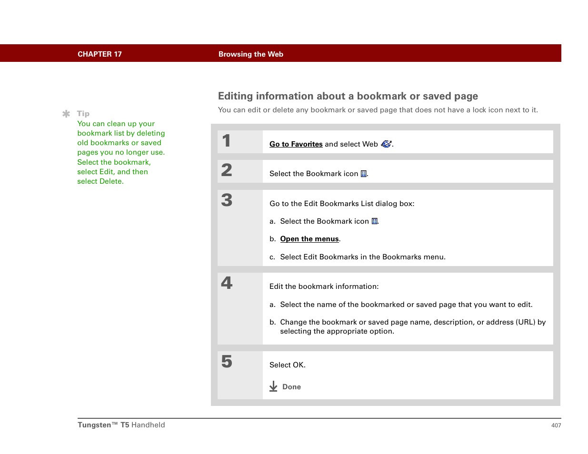The width and height of the screenshot is (588, 454).
Task: Click the Web globe icon in step 1
Action: [386, 144]
